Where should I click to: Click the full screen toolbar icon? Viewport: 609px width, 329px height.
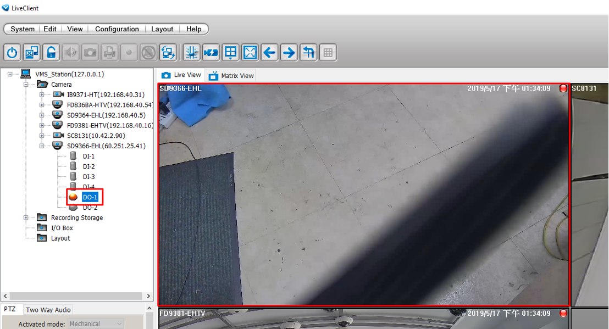pos(250,53)
